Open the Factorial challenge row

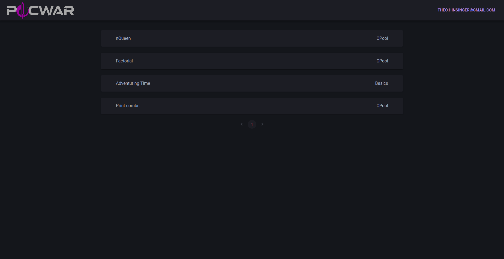tap(252, 61)
